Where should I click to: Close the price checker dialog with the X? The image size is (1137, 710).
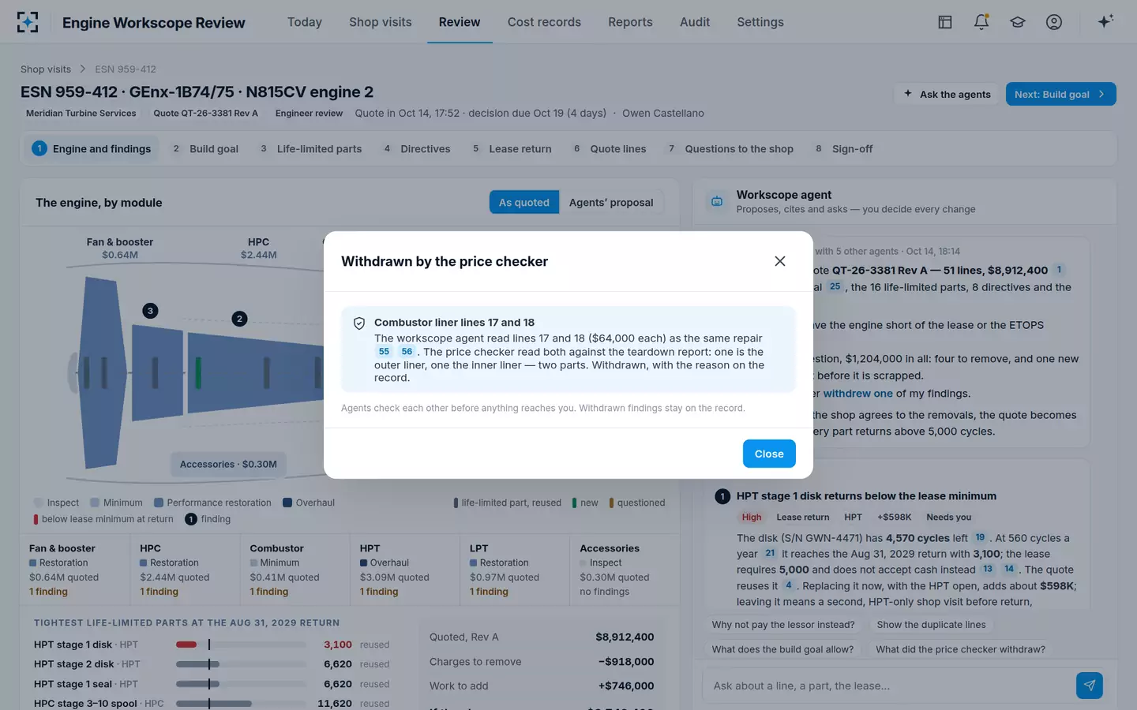pos(780,261)
